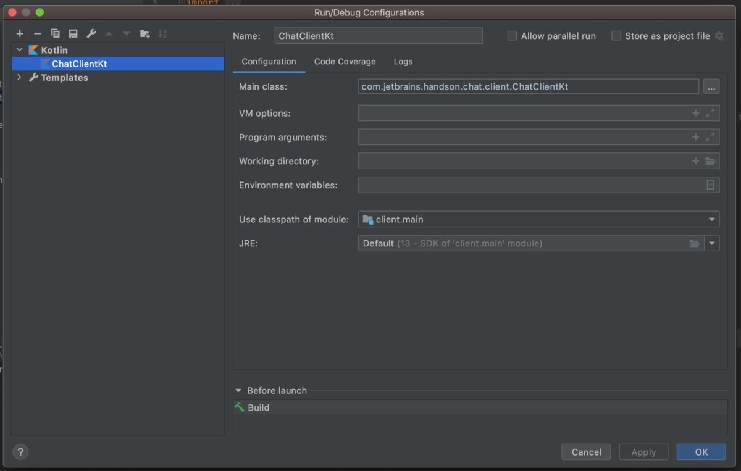Image resolution: width=741 pixels, height=471 pixels.
Task: Expand the Templates tree node
Action: (19, 77)
